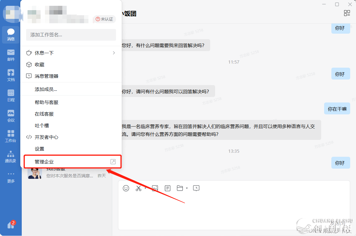Click the 你在干嘛 message bubble
The image size is (356, 236).
337,109
